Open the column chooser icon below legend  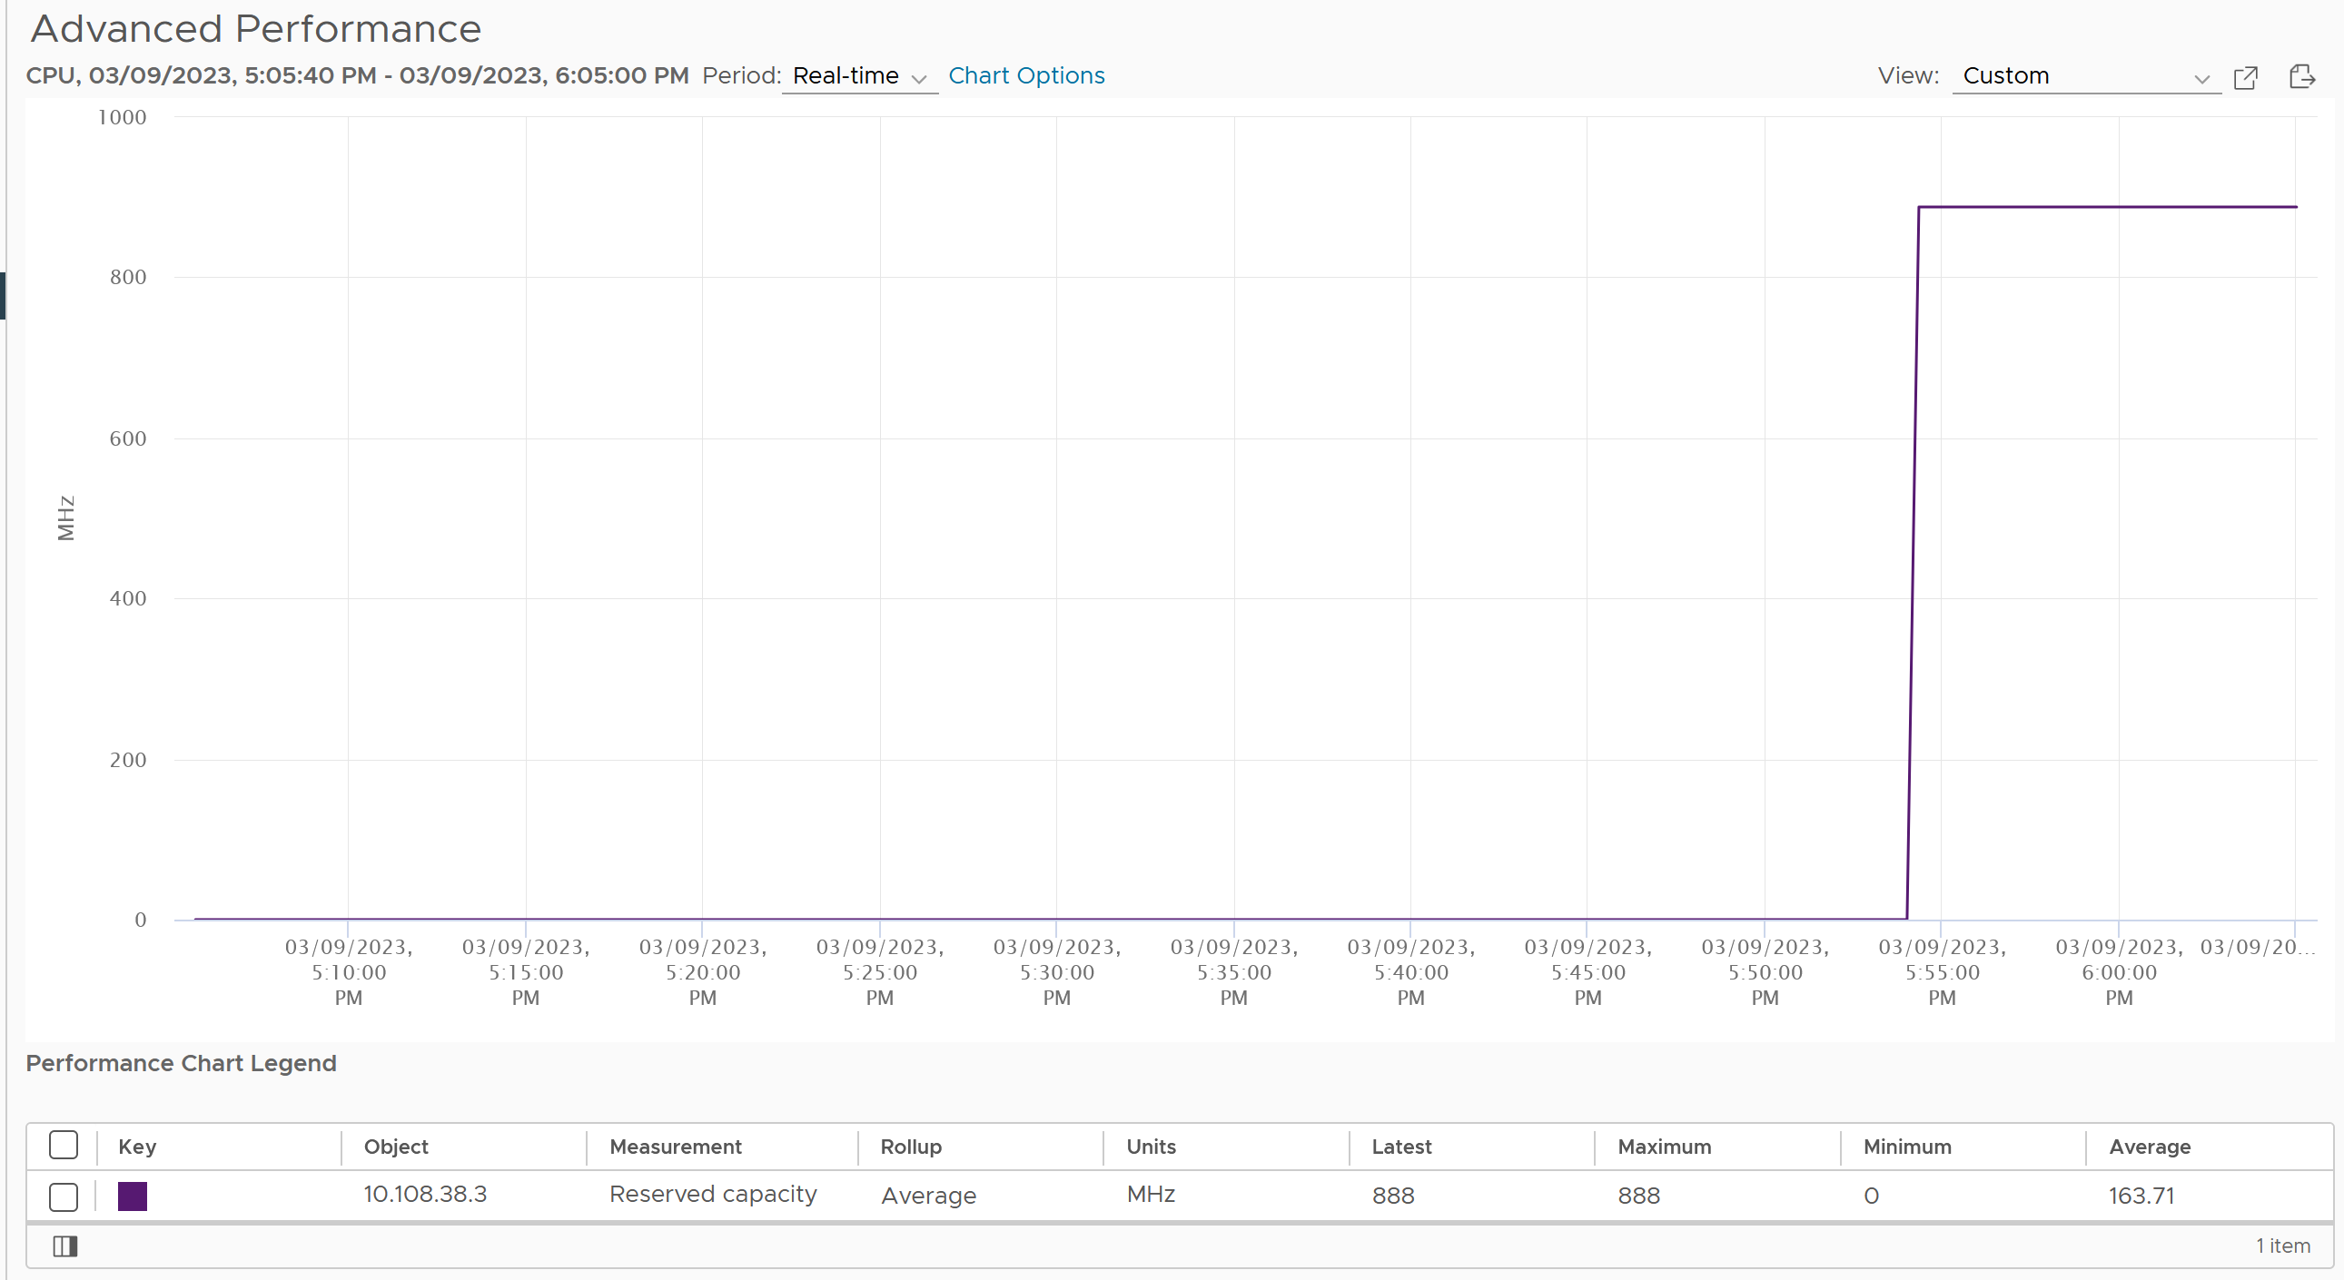click(x=65, y=1246)
